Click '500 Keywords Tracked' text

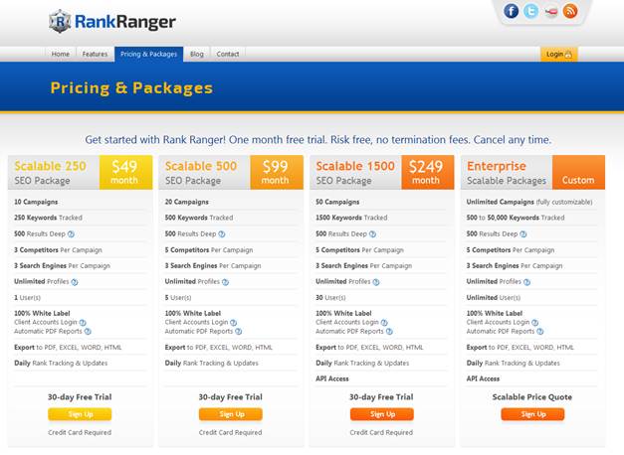tap(199, 218)
